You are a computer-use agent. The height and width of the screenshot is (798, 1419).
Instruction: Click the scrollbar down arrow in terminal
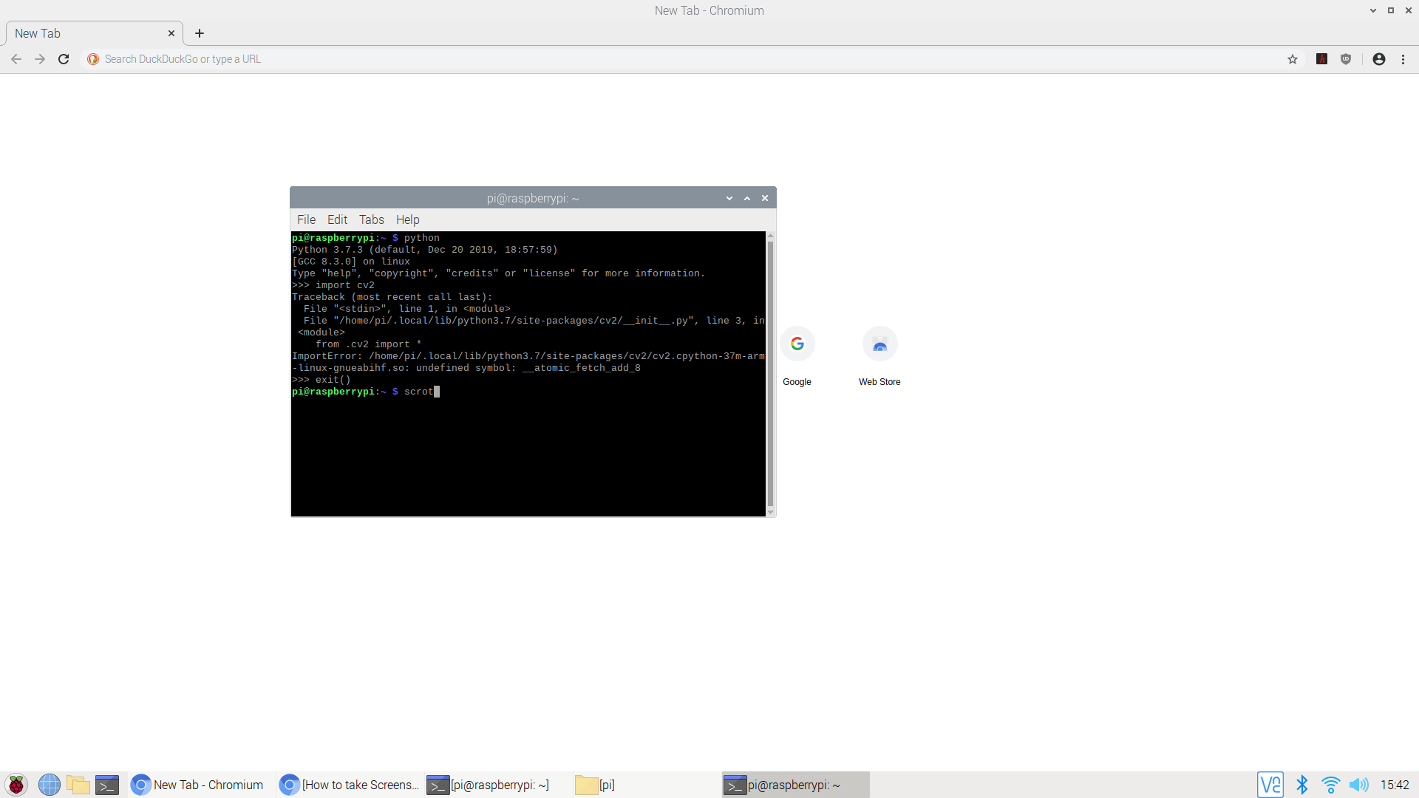point(770,512)
